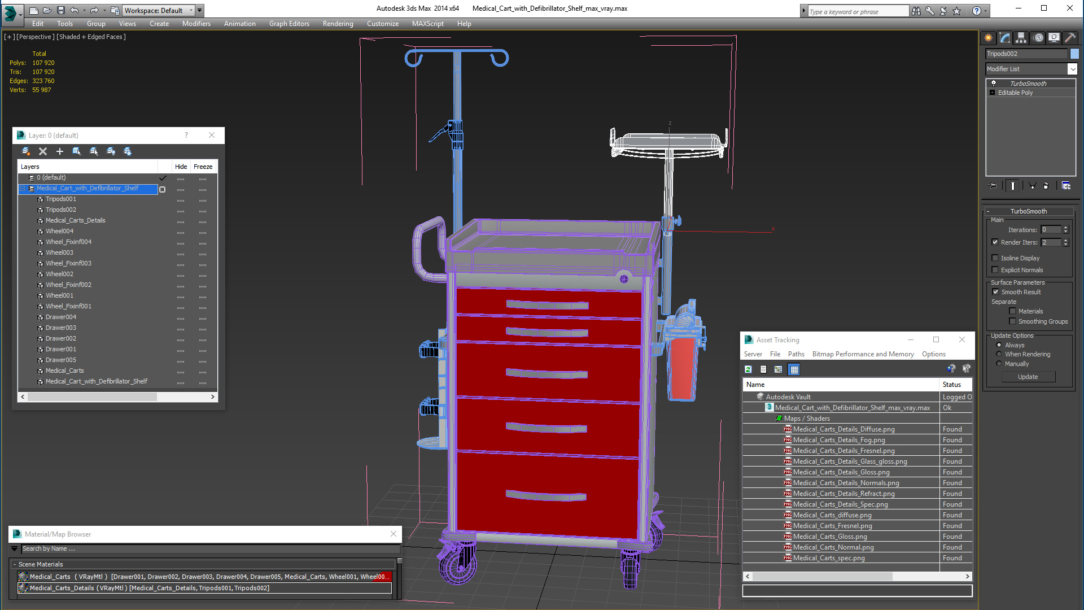
Task: Click Remove Modifier trash icon
Action: click(1046, 186)
